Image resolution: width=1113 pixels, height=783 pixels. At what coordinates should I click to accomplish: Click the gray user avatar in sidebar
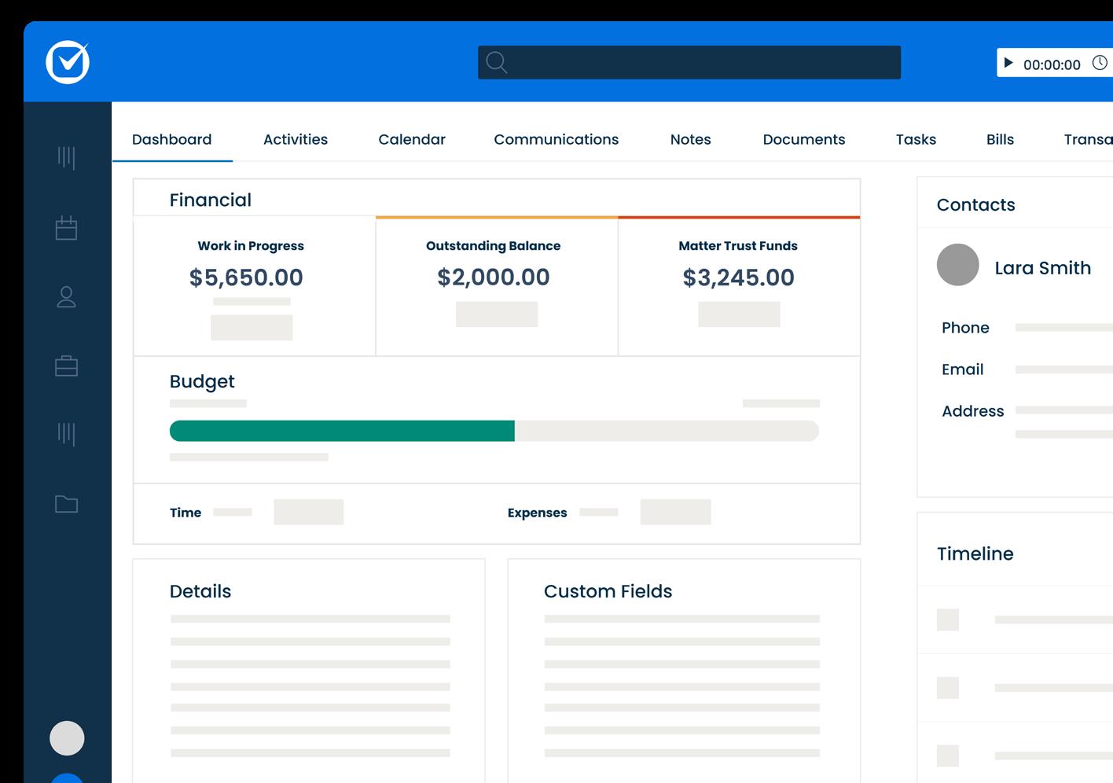tap(67, 738)
